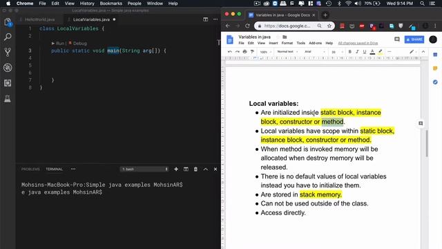Undo last change in Docs
The width and height of the screenshot is (442, 249).
click(230, 52)
